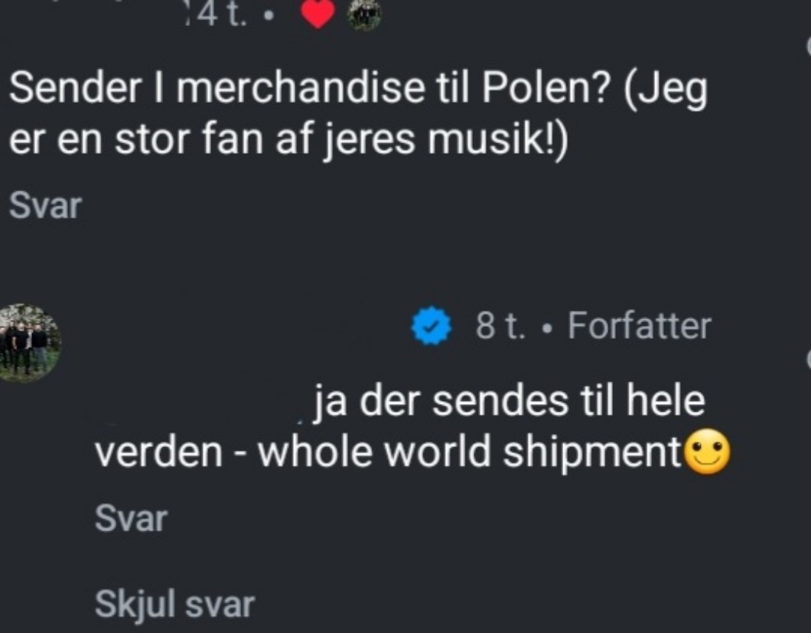The width and height of the screenshot is (811, 633).
Task: Click the reply line "ja der sendes til hele"
Action: tap(510, 403)
